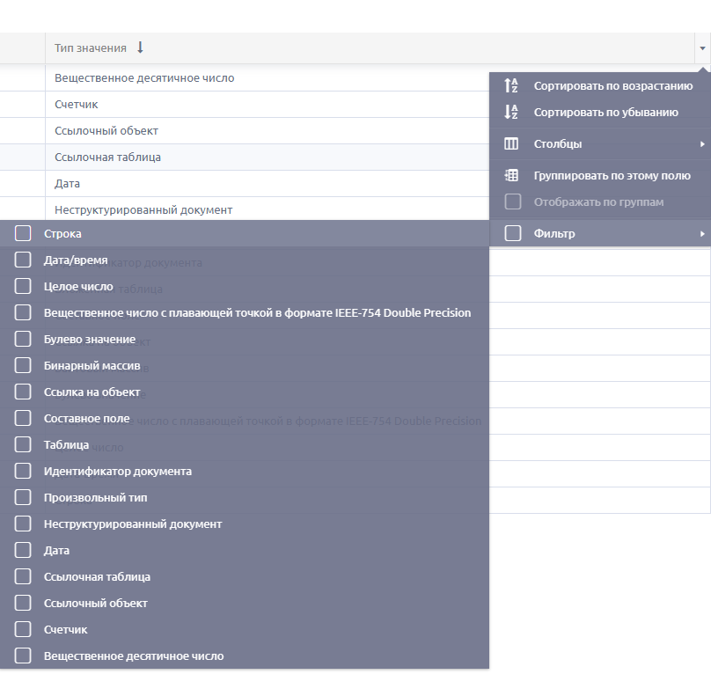The width and height of the screenshot is (711, 674).
Task: Check the Ссылочная таблица filter checkbox
Action: [x=23, y=576]
